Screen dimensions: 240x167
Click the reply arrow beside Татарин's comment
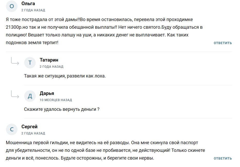tap(15, 61)
